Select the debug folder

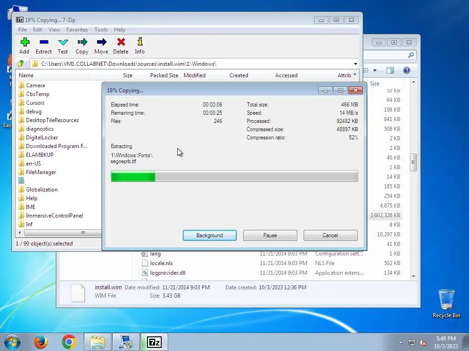[x=30, y=112]
